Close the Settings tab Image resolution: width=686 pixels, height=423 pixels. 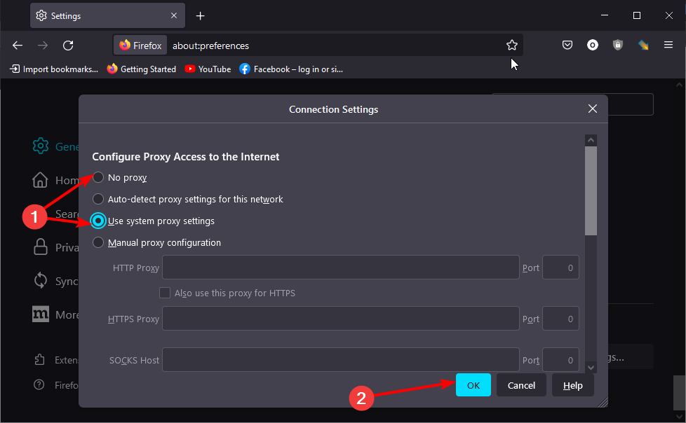click(174, 15)
